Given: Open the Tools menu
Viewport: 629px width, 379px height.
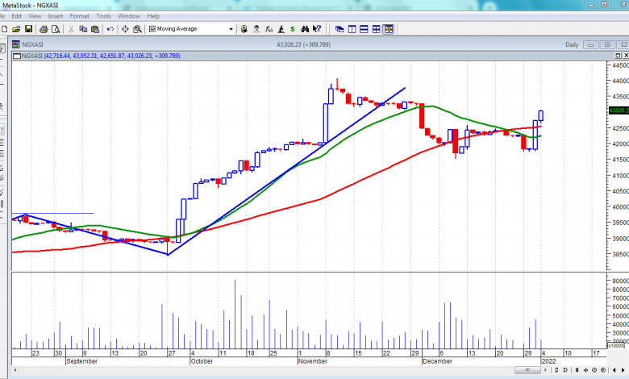Looking at the screenshot, I should [103, 16].
